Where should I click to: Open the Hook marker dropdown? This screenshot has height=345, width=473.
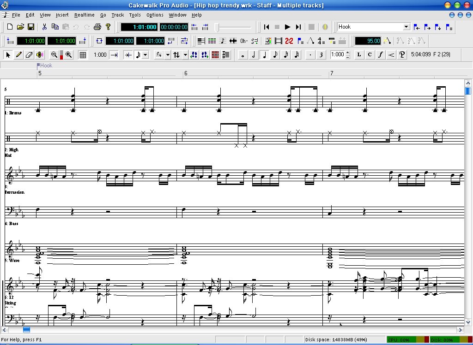point(406,27)
